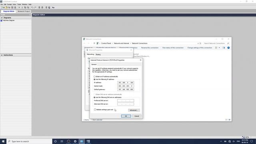
Task: Click the Save disk toolbar icon
Action: point(12,8)
